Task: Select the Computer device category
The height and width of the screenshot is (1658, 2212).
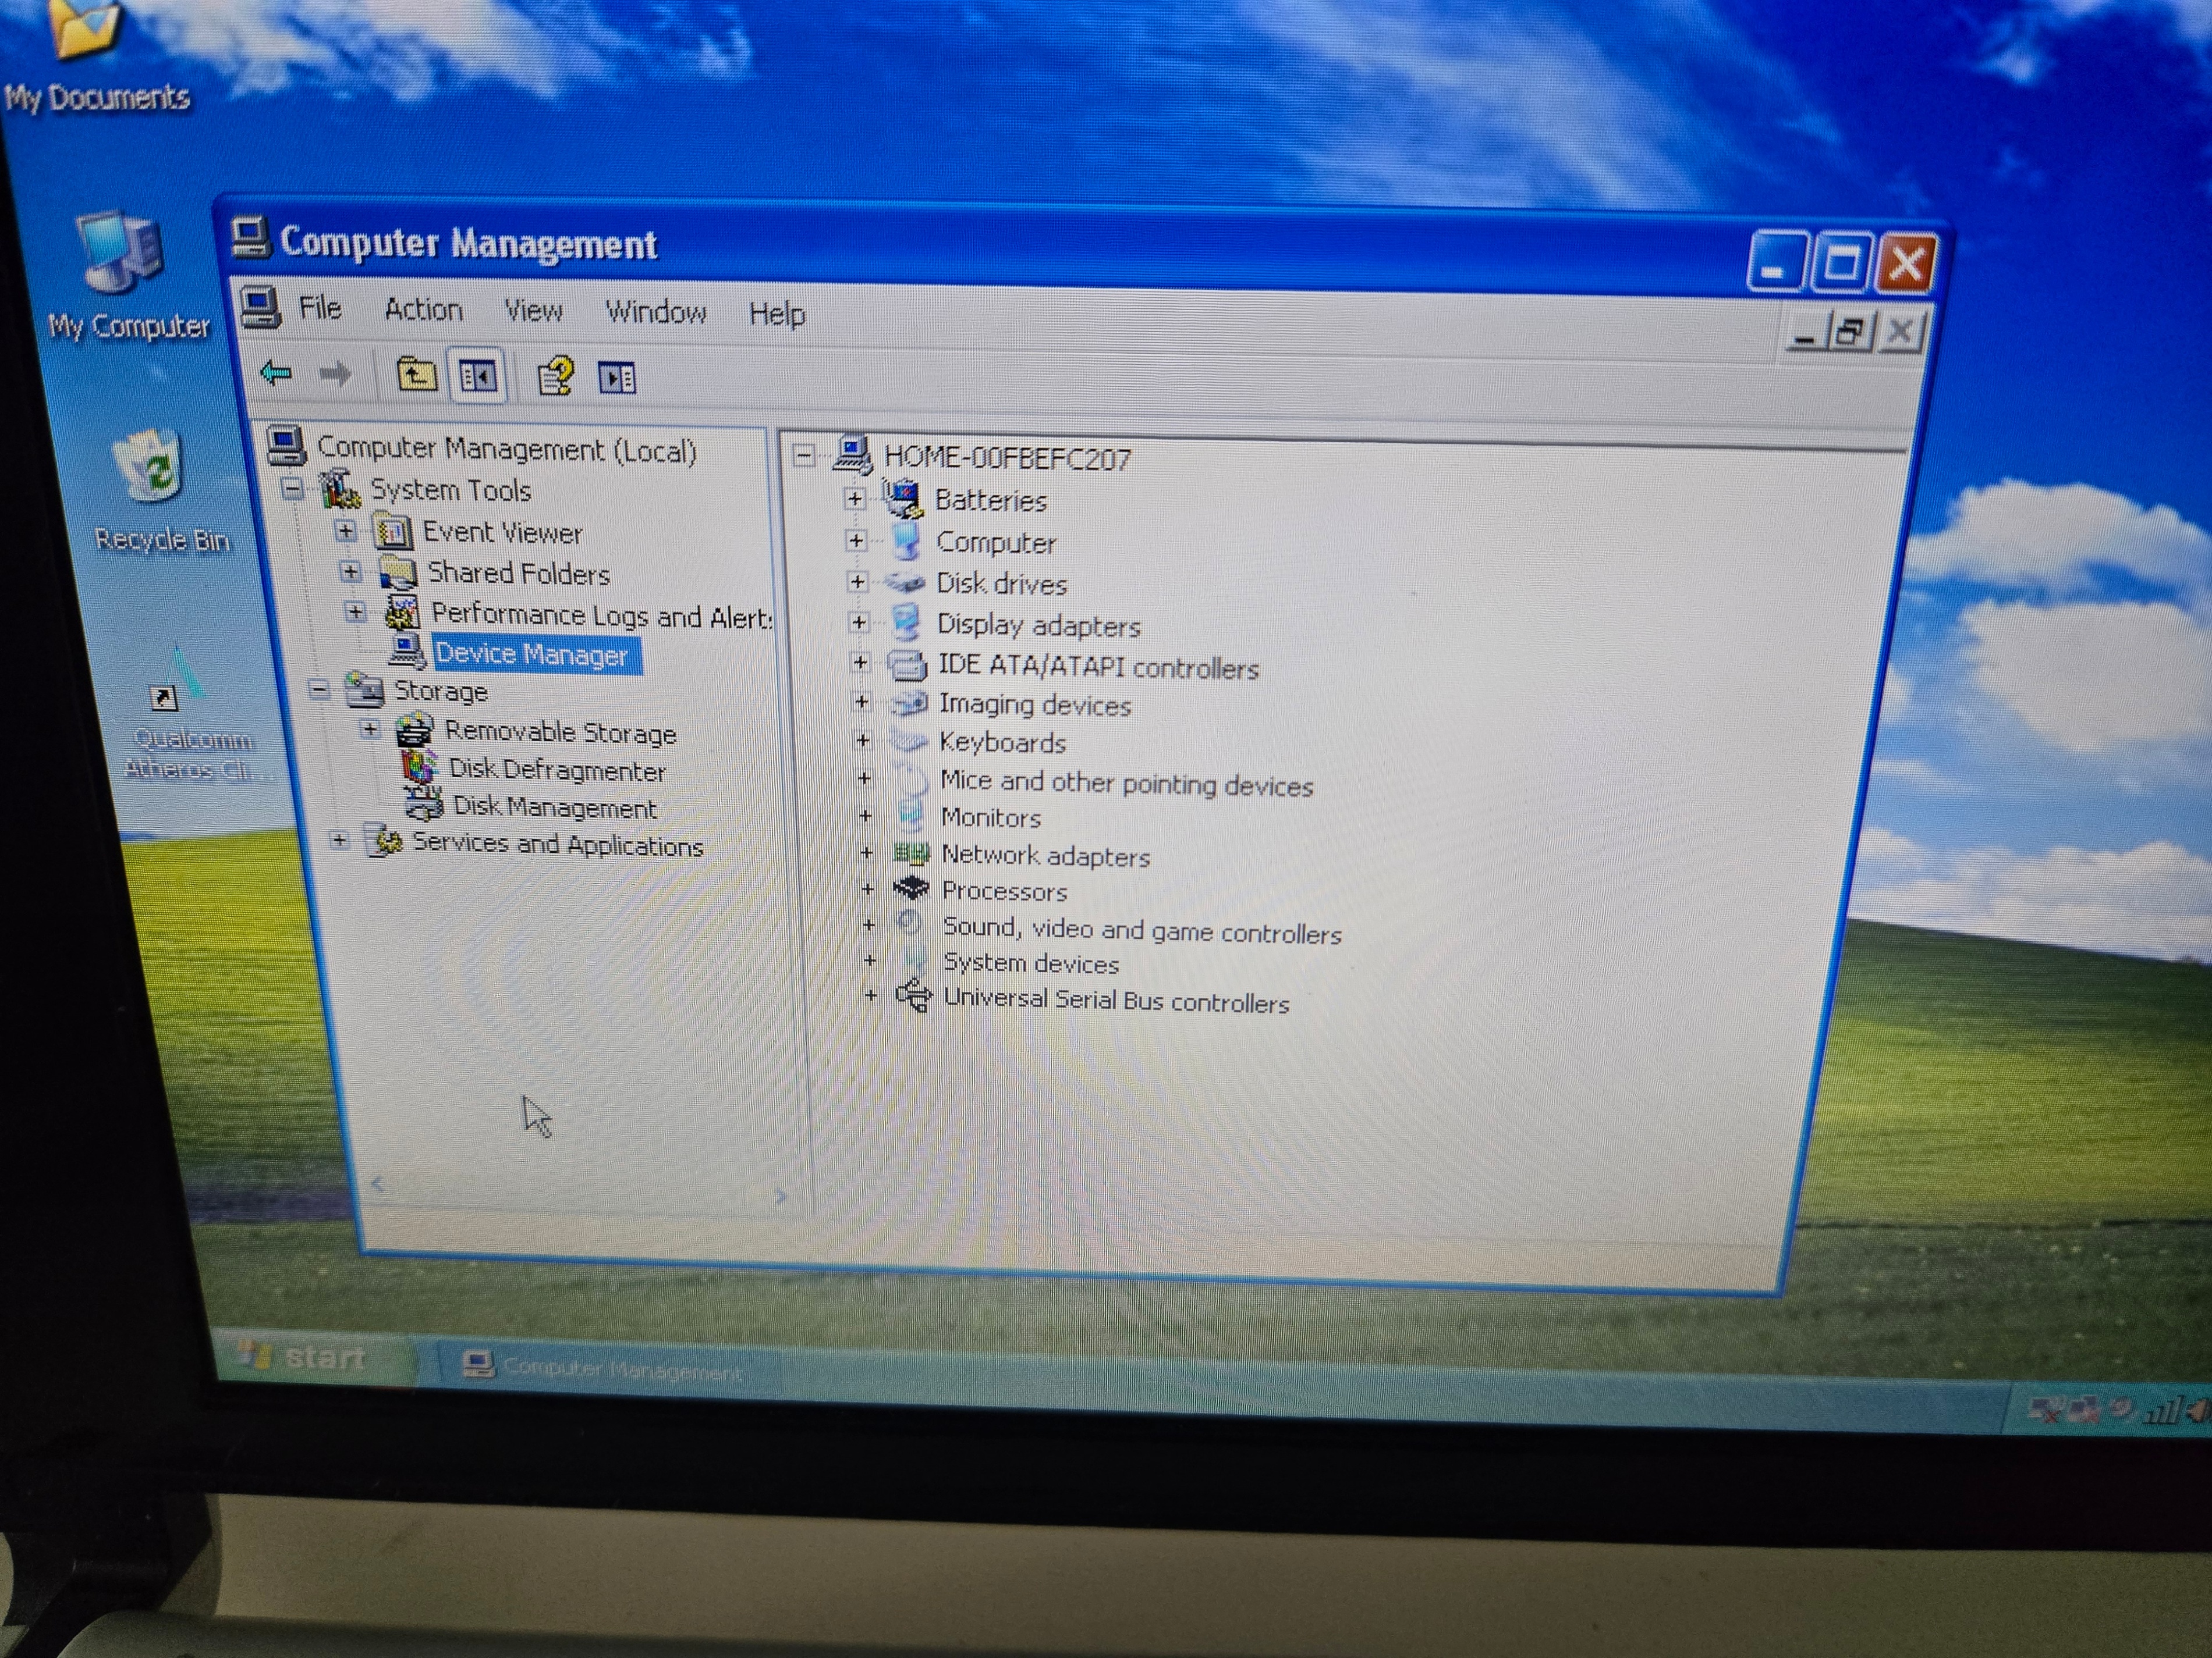Action: pos(996,542)
